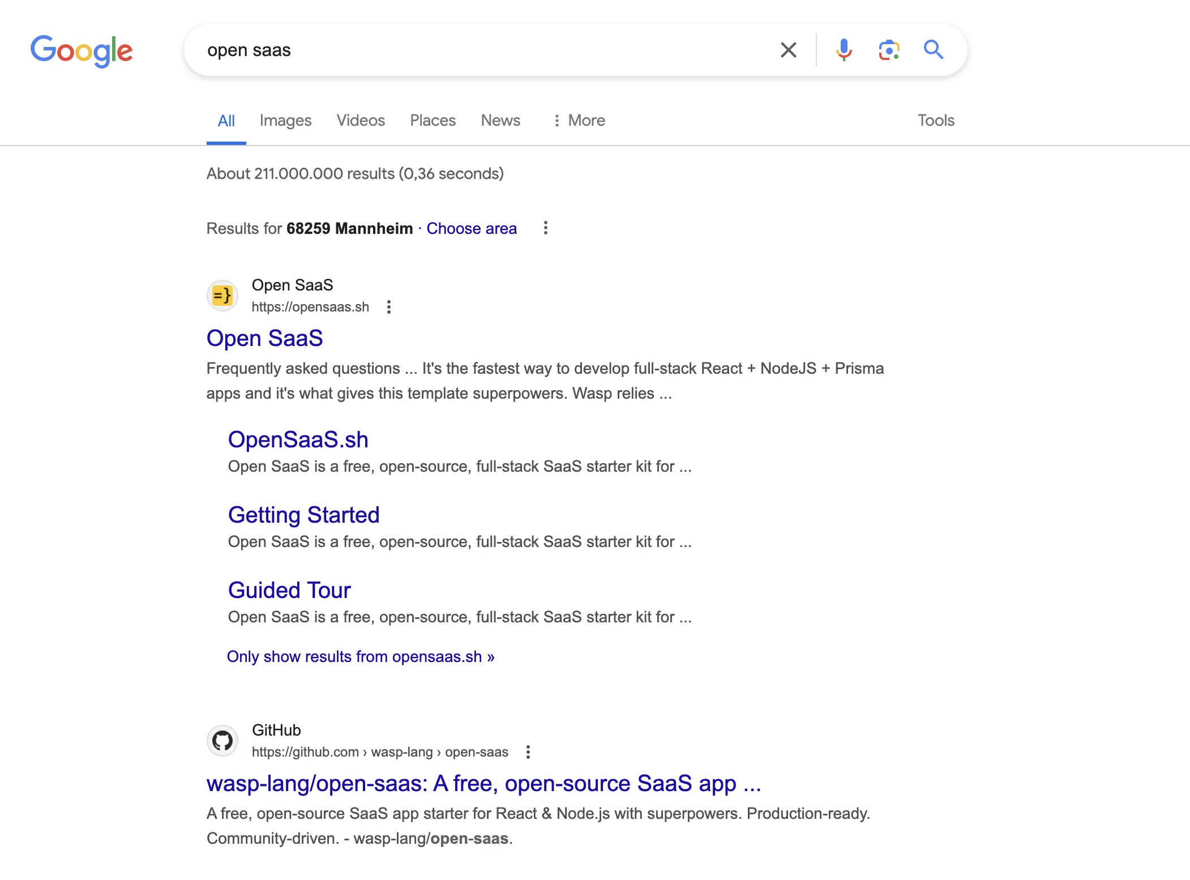Open the three-dot menu beside opensaas.sh
Image resolution: width=1190 pixels, height=880 pixels.
389,307
